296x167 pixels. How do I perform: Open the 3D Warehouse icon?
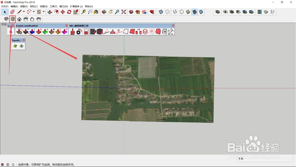coord(131,12)
